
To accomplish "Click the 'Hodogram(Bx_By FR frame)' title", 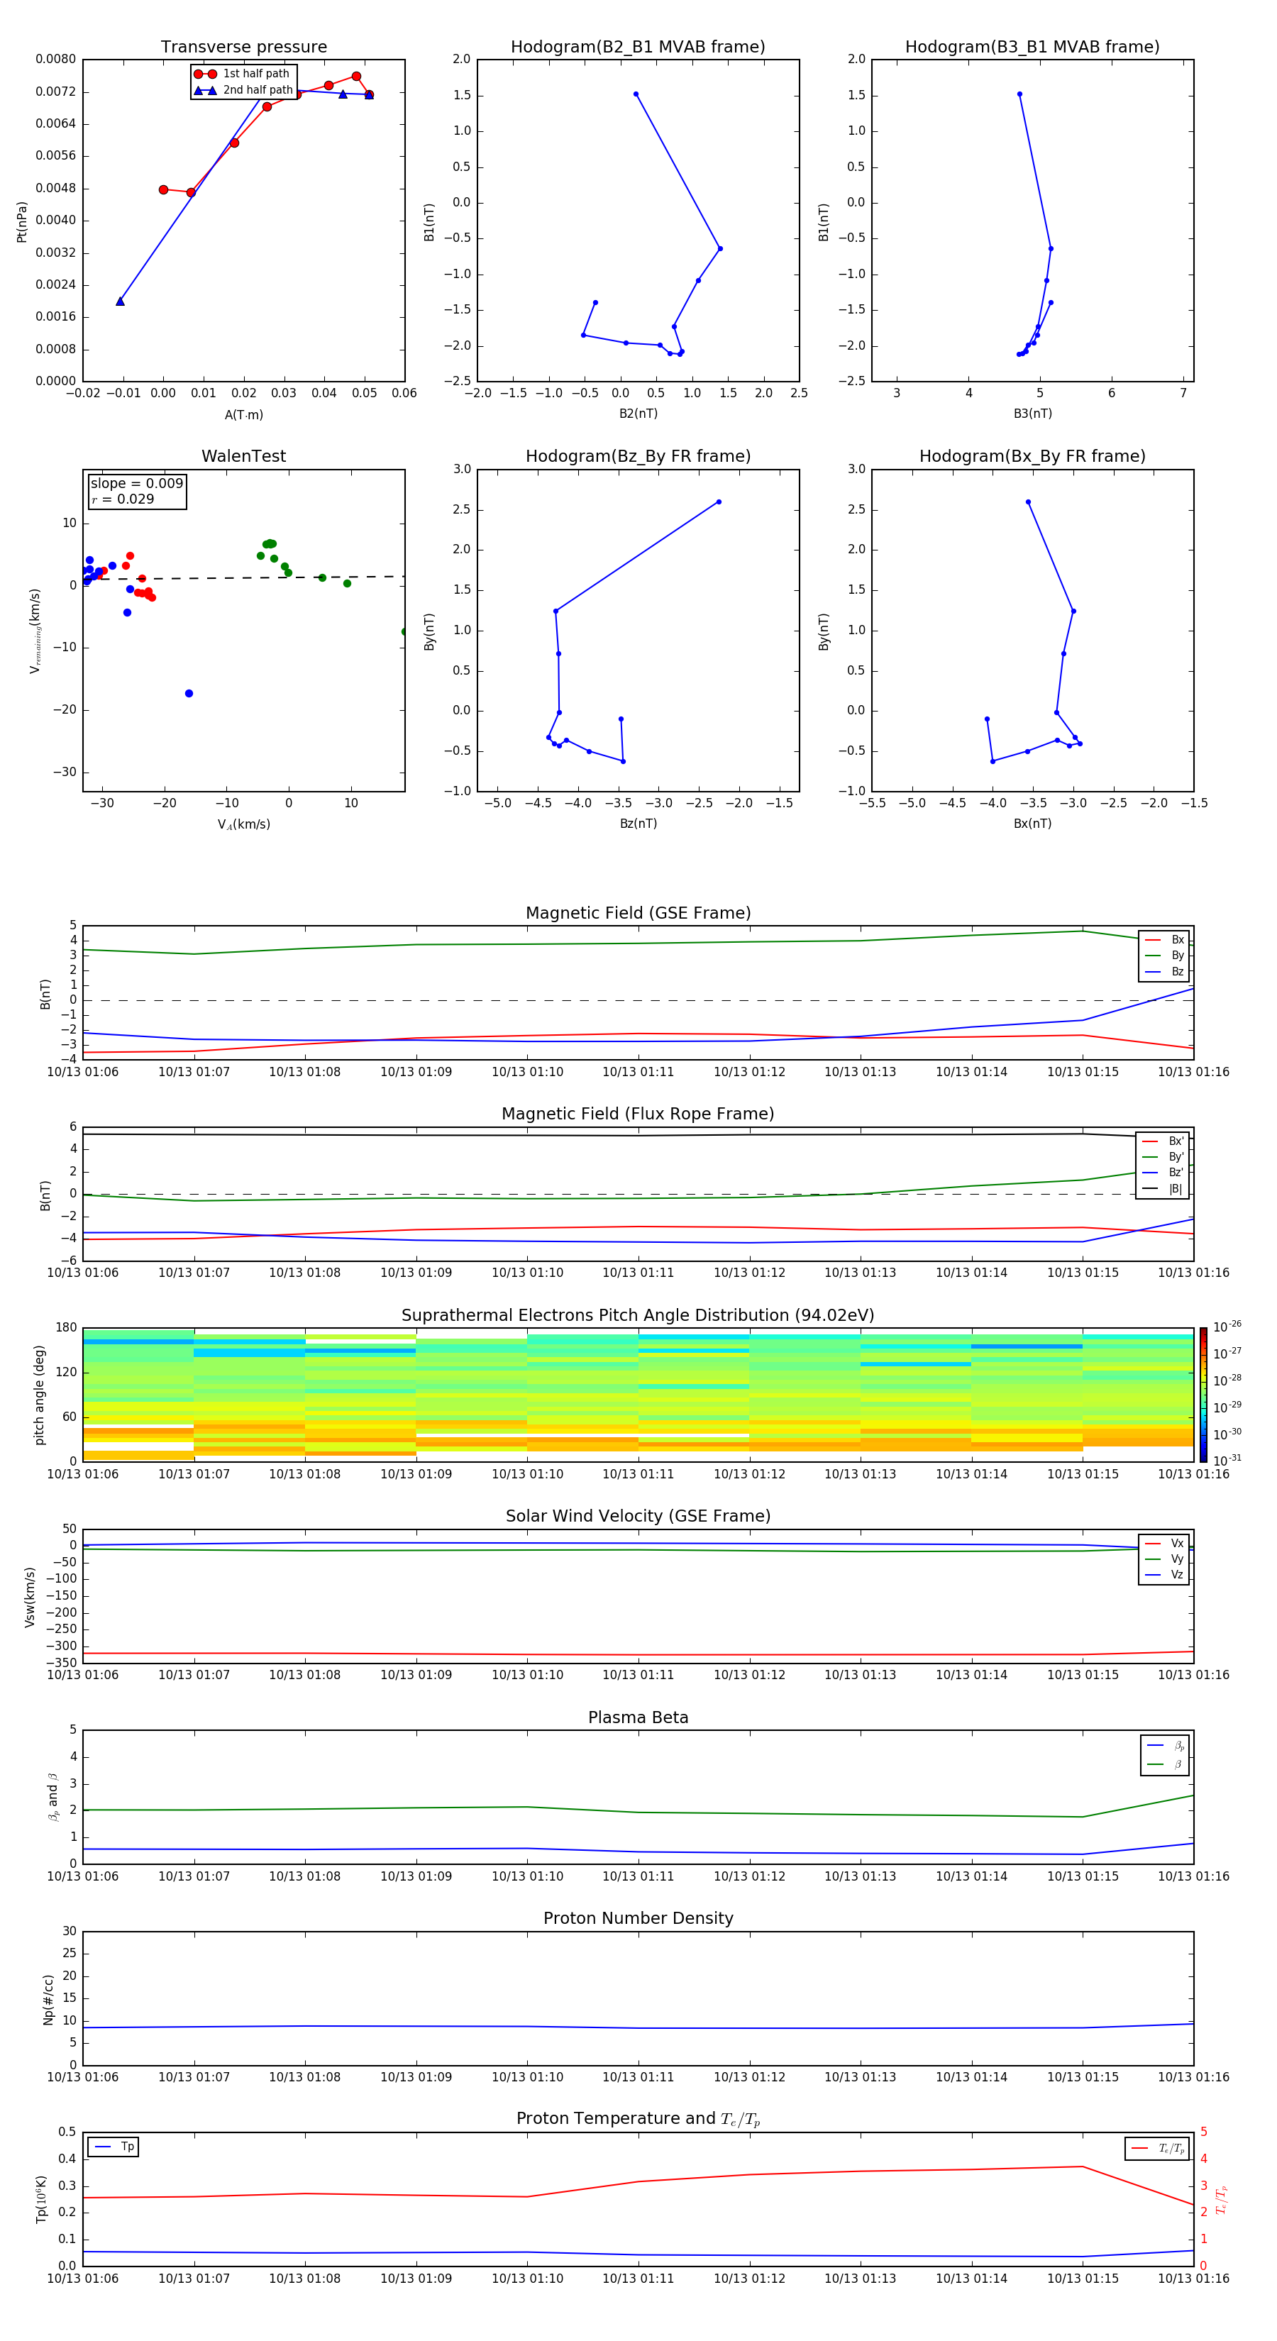I will tap(1032, 456).
